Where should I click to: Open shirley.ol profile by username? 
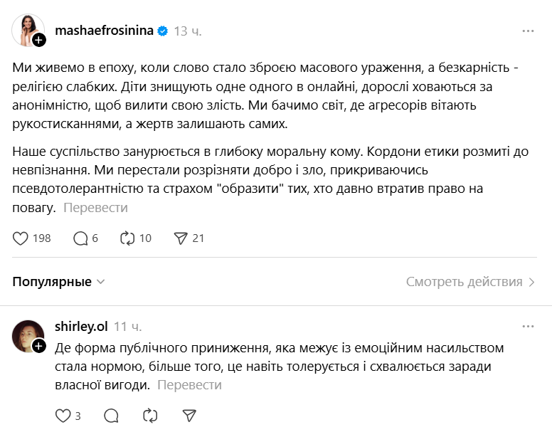81,327
